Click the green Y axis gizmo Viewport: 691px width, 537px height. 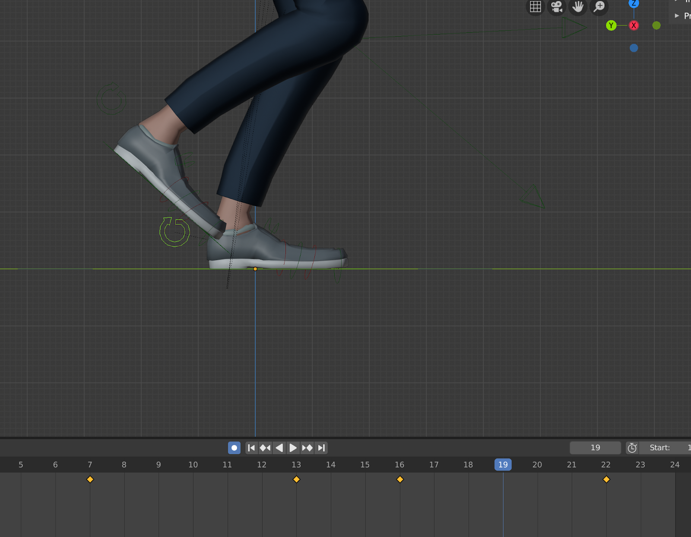(611, 25)
